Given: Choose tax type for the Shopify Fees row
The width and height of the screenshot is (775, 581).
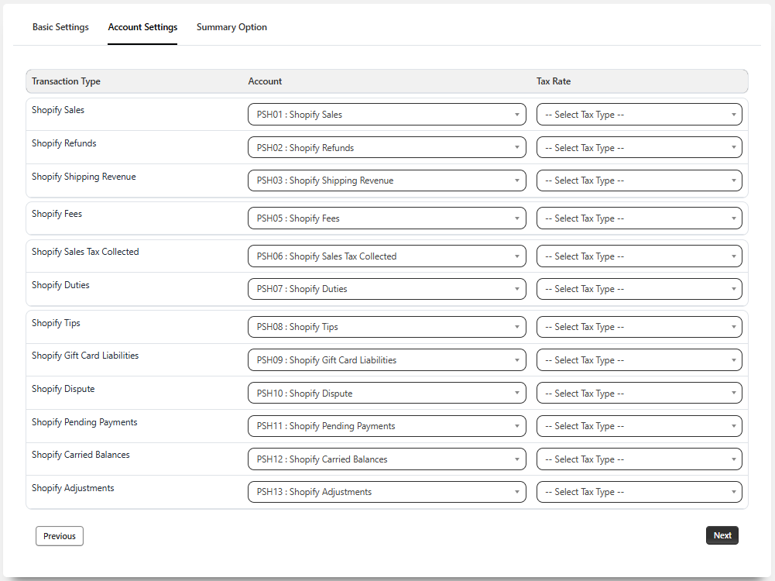Looking at the screenshot, I should (639, 218).
